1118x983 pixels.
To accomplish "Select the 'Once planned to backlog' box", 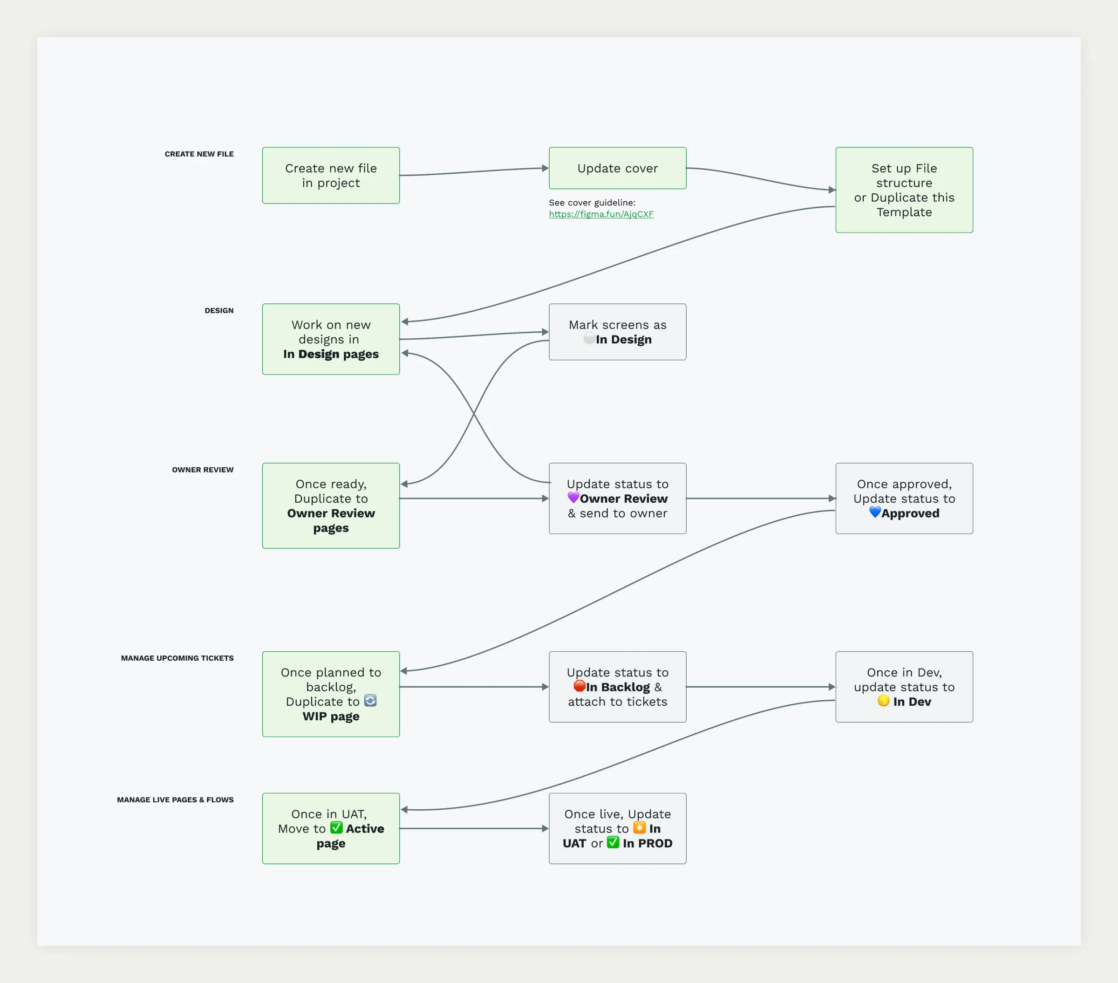I will [331, 694].
